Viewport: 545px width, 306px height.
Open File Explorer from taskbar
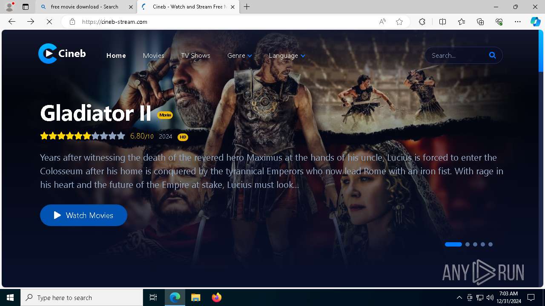point(195,297)
